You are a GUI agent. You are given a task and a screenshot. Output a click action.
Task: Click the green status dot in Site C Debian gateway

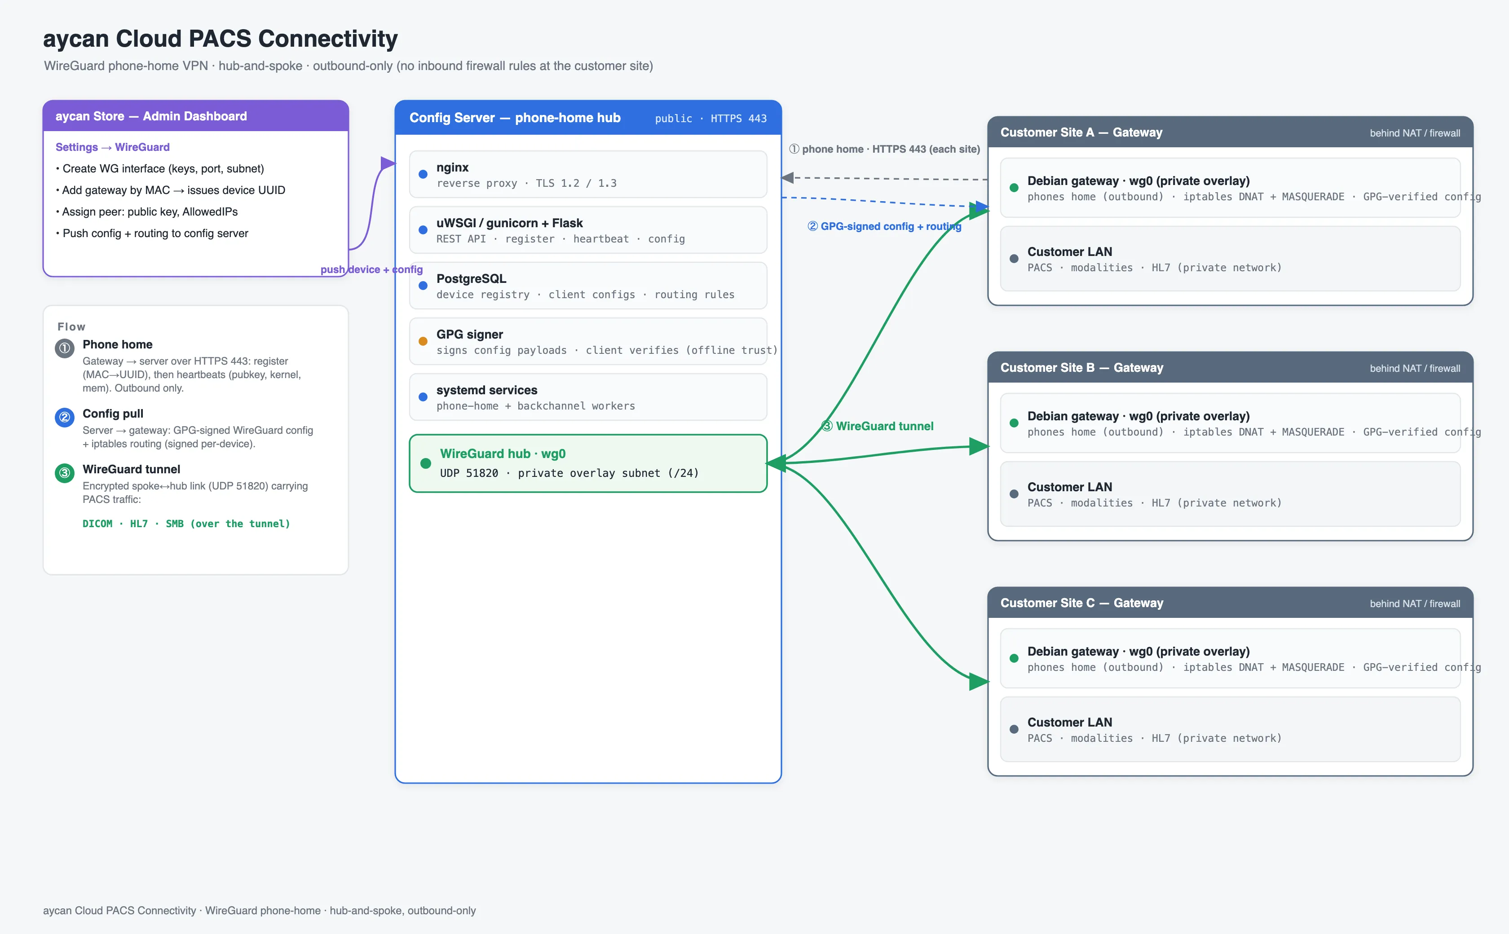(1014, 658)
